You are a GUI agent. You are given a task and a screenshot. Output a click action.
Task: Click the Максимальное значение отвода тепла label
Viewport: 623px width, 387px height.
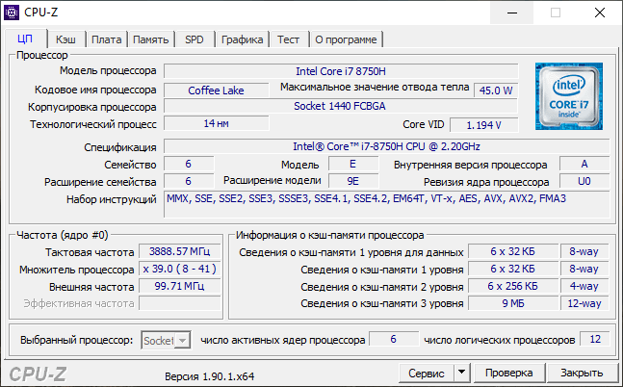(375, 87)
